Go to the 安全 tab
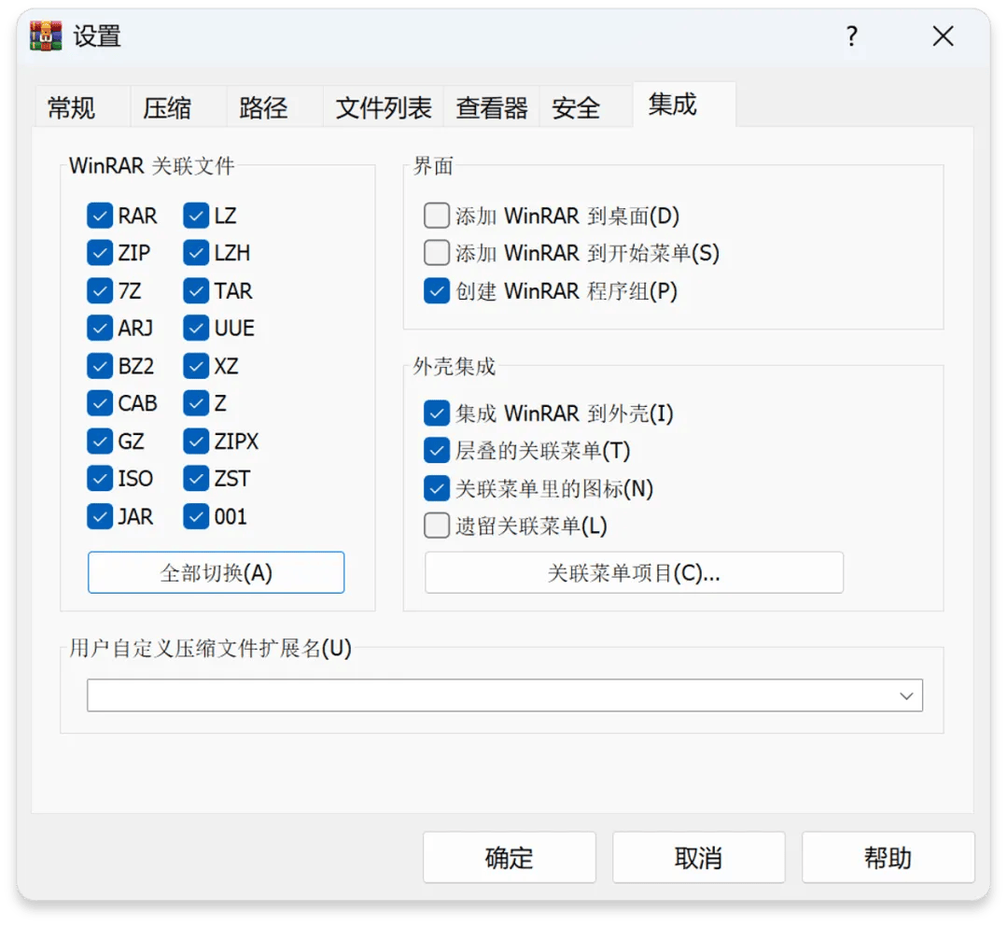 pos(575,108)
